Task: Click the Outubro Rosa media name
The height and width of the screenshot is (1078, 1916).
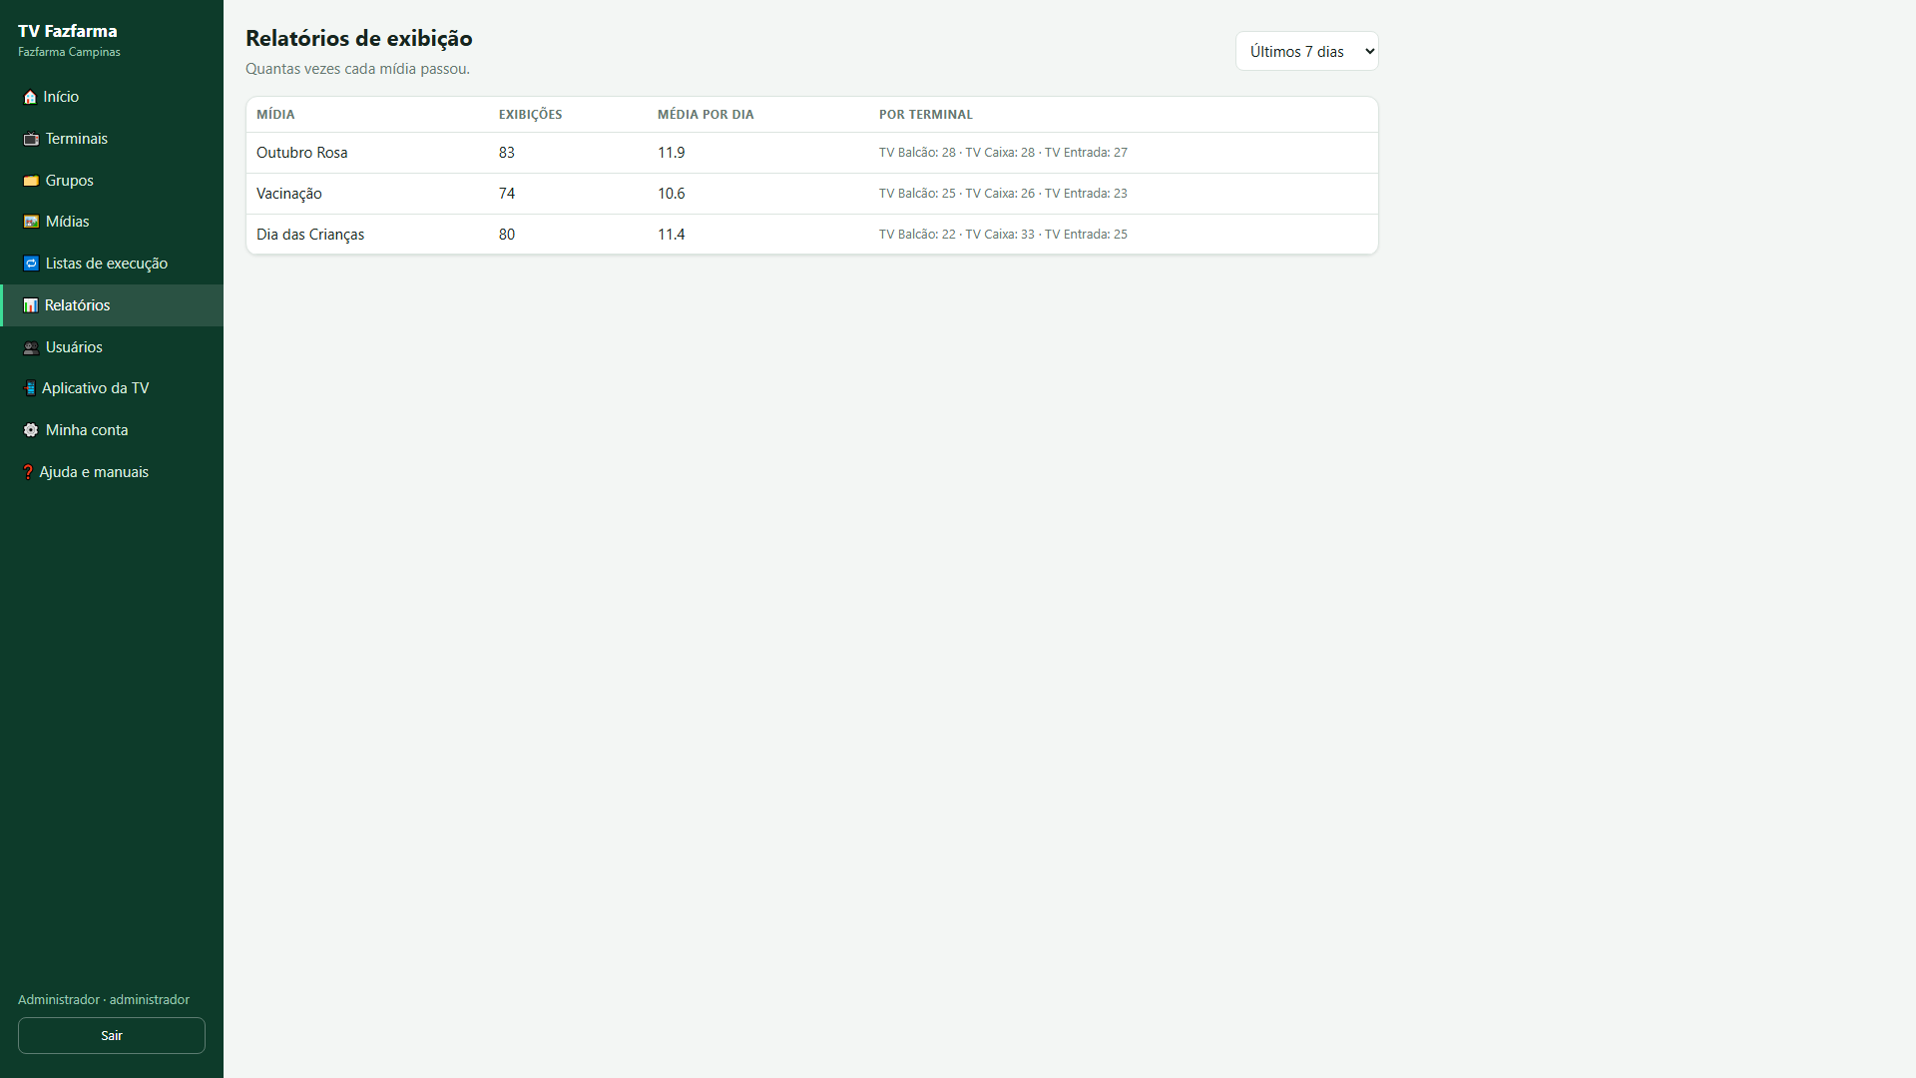Action: click(x=302, y=153)
